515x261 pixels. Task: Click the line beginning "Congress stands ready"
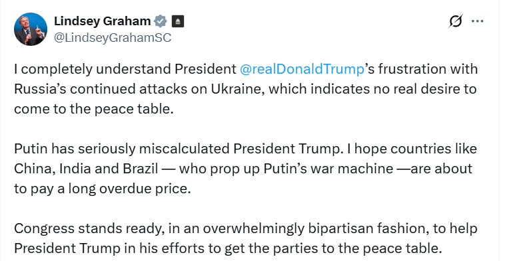click(x=246, y=228)
